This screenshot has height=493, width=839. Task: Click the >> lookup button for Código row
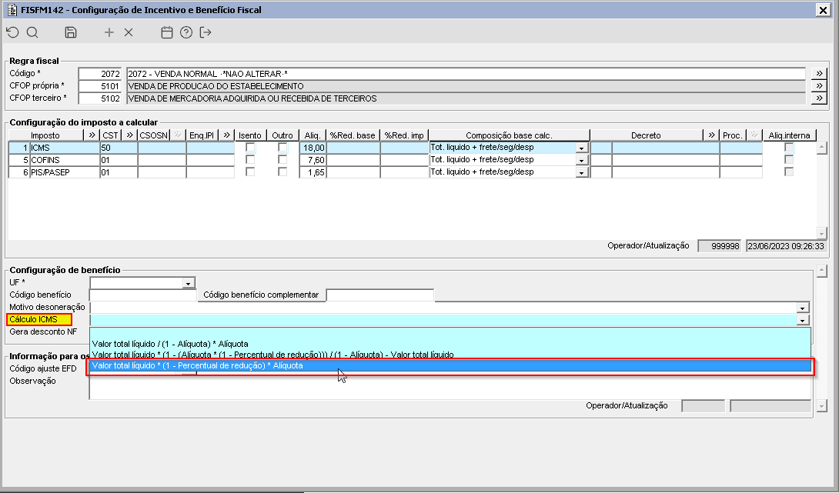coord(819,74)
